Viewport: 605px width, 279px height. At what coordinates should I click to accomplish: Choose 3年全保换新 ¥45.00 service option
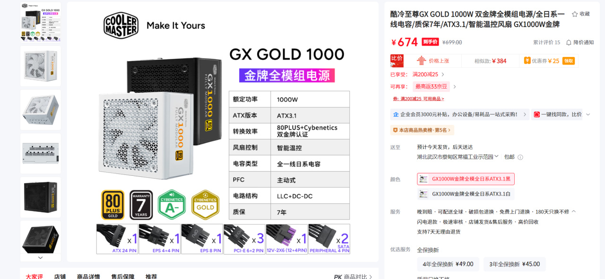(x=515, y=264)
